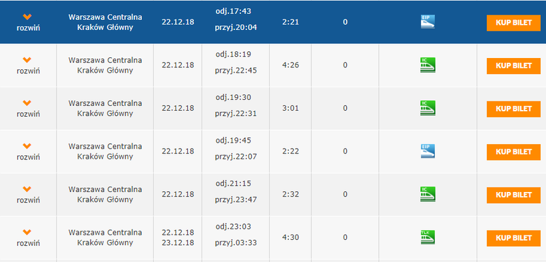
Task: Buy ticket for the 21:15 train
Action: [513, 195]
